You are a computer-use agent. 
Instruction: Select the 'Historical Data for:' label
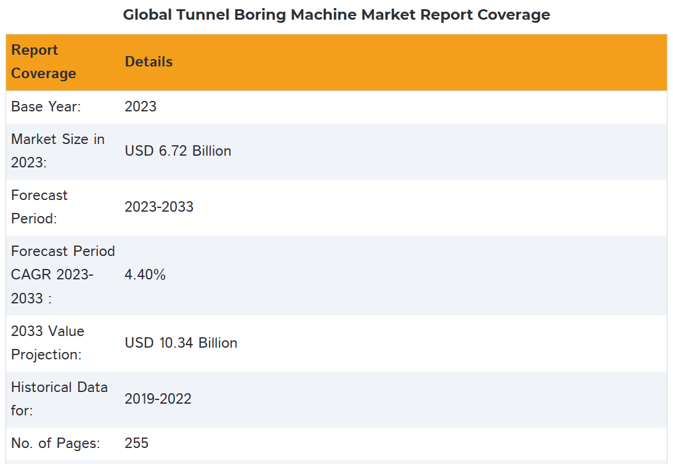click(x=59, y=399)
